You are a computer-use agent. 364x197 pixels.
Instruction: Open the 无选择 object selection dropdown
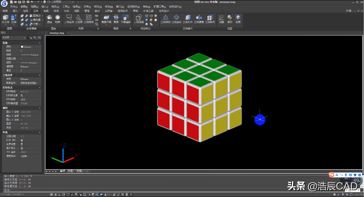point(14,37)
